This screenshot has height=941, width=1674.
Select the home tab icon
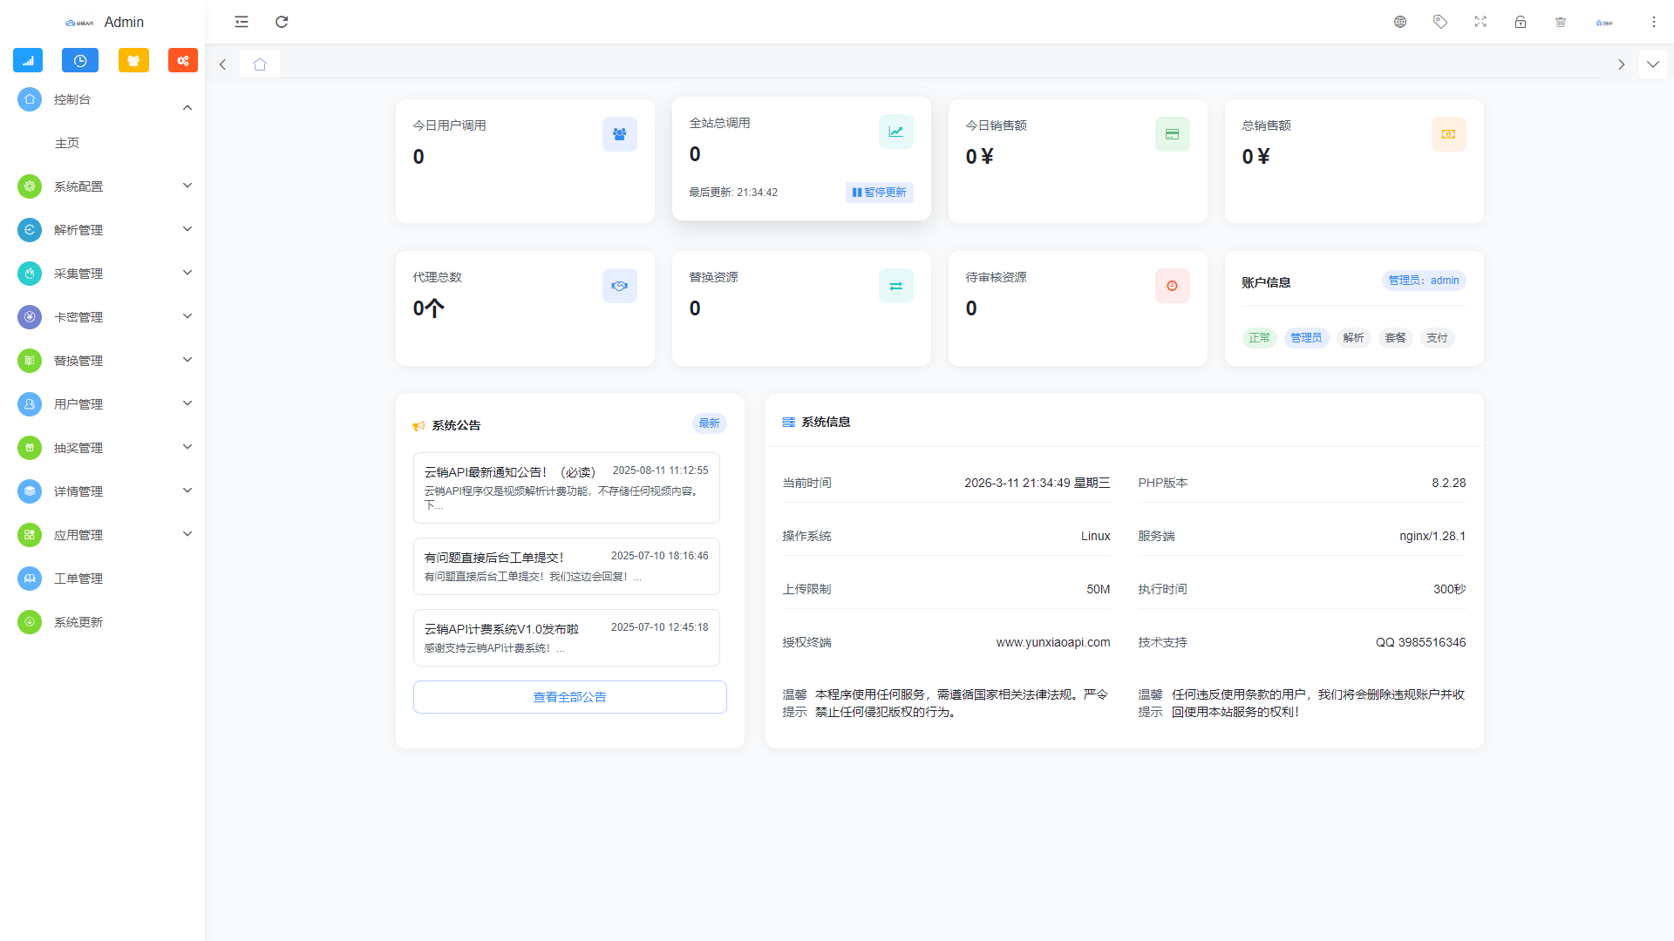click(x=260, y=64)
